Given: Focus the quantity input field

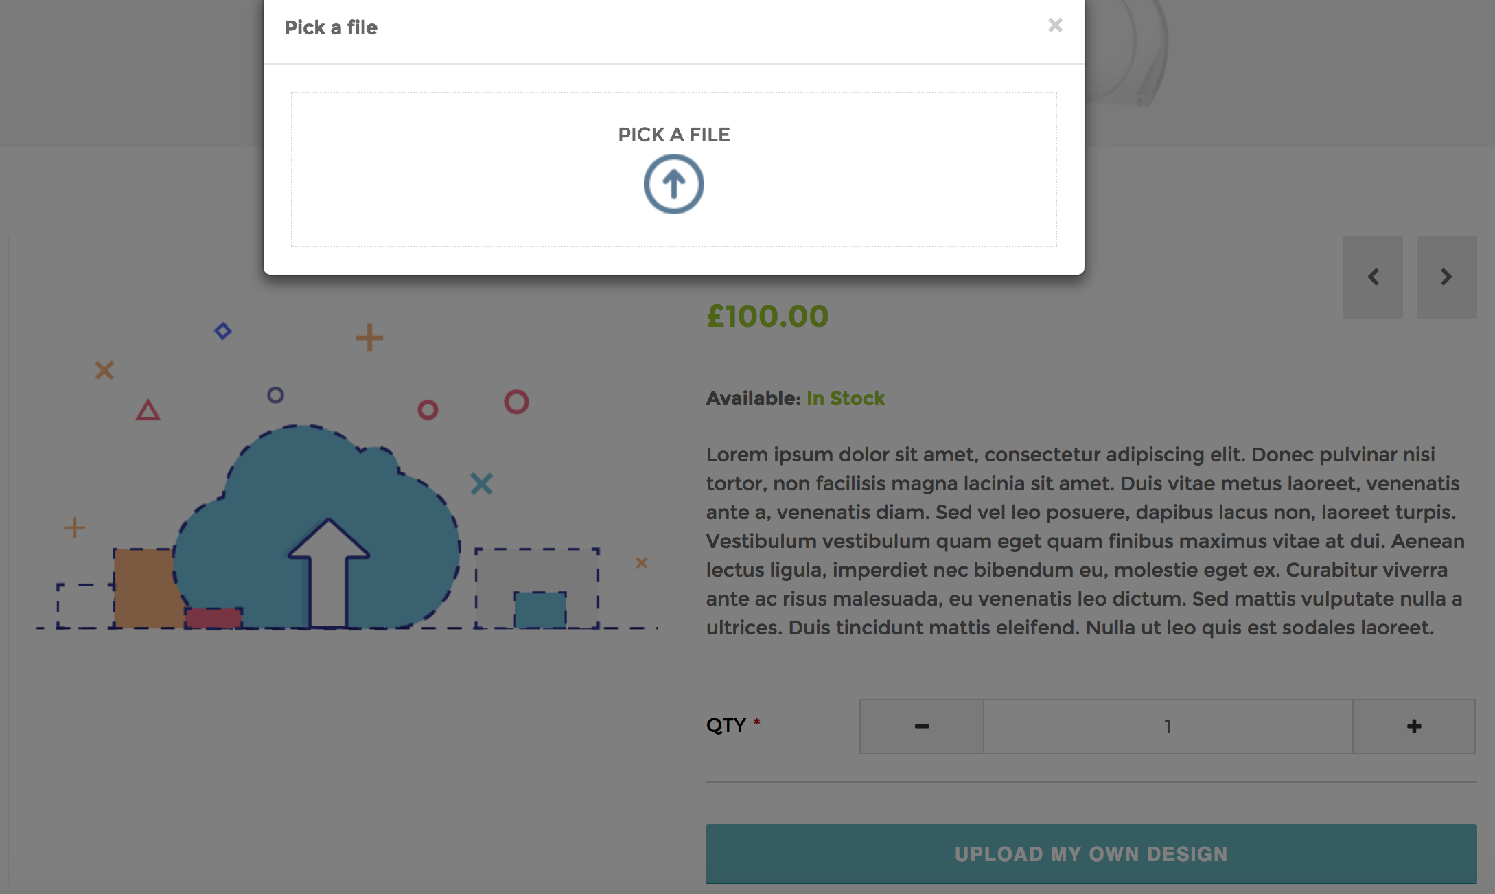Looking at the screenshot, I should (x=1167, y=726).
